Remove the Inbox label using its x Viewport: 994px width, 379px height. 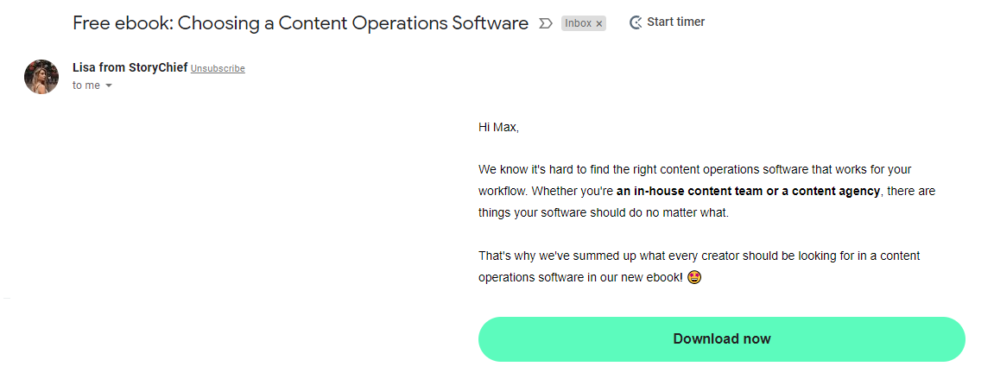599,24
